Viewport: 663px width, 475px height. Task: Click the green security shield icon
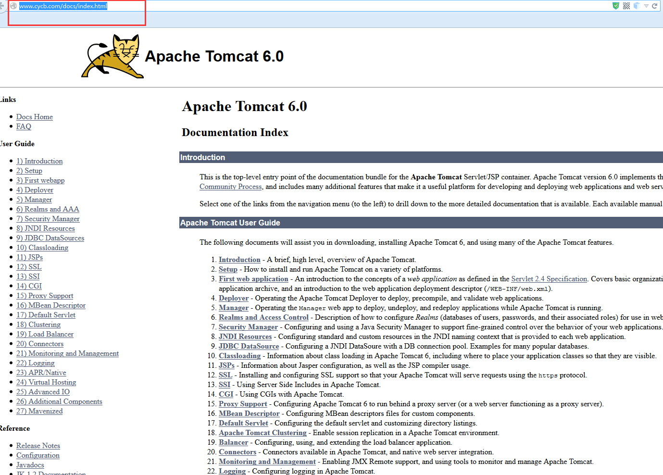(616, 6)
